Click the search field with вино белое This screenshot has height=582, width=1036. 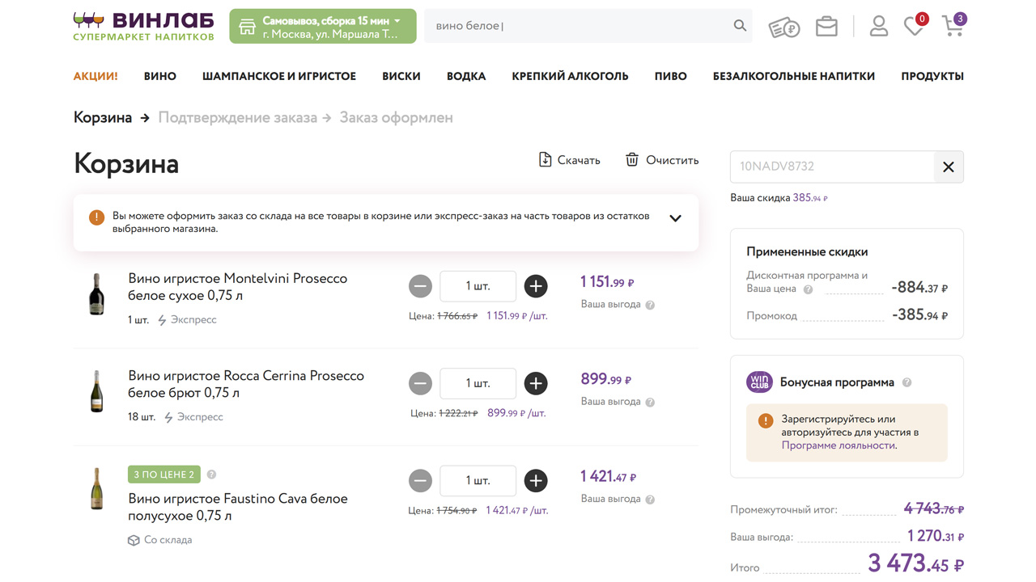click(x=579, y=26)
